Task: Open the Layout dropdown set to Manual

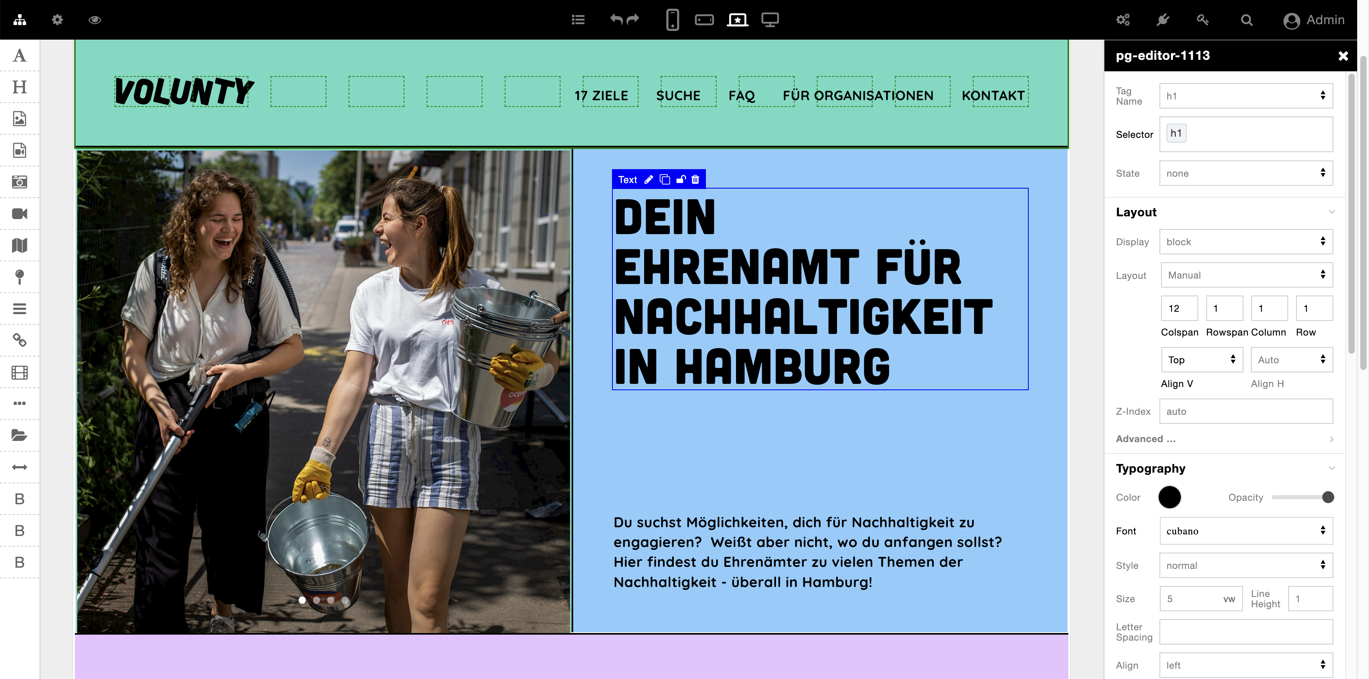Action: pos(1247,275)
